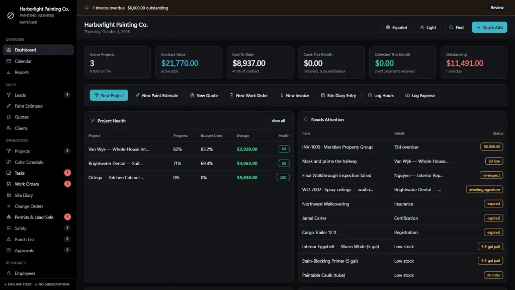Viewport: 515px width, 290px height.
Task: Toggle Light theme mode
Action: [x=428, y=27]
